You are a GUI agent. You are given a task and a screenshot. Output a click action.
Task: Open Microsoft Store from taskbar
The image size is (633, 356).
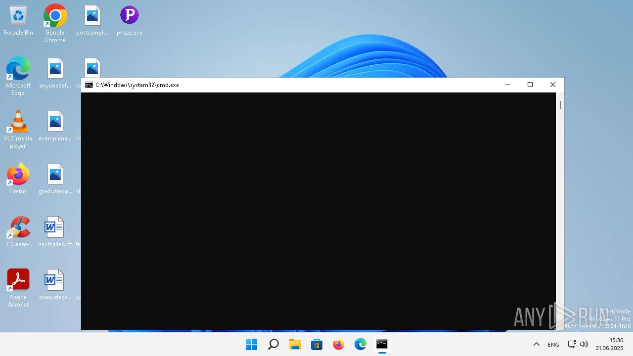tap(316, 344)
